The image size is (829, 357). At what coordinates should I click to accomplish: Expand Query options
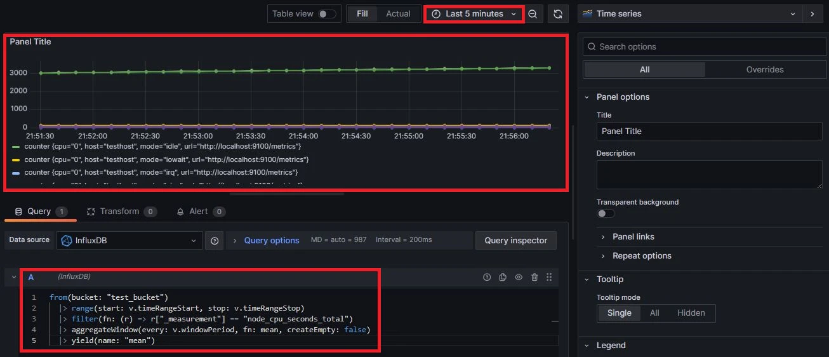click(266, 241)
